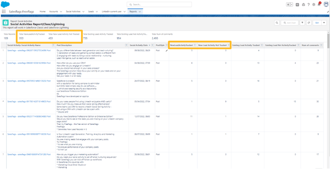This screenshot has height=170, width=330.
Task: Open row 5 Salesflags social activity link
Action: coord(29,117)
